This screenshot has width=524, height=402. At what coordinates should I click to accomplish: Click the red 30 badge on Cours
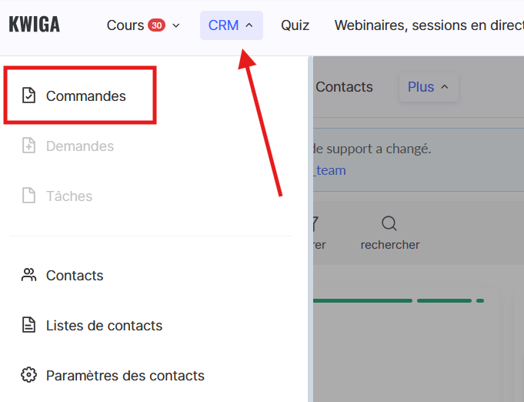(156, 25)
